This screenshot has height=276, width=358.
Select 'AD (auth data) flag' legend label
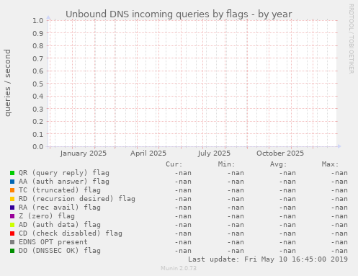[60, 225]
